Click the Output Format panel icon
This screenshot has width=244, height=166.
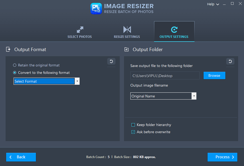[8, 49]
